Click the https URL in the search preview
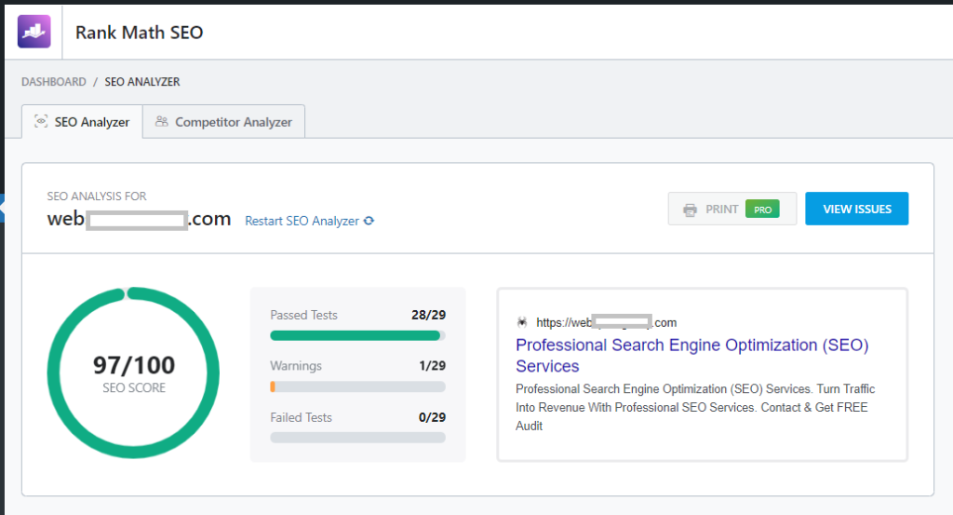 [607, 322]
